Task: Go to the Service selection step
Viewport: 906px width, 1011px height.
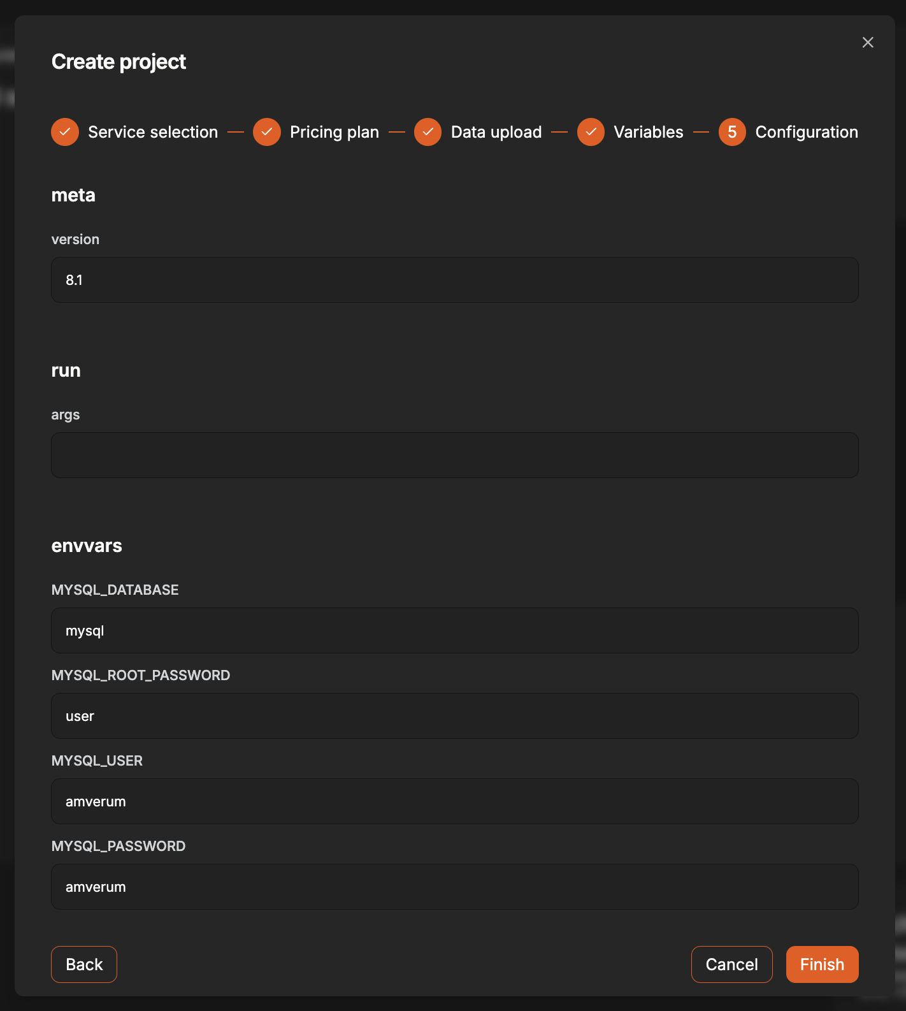Action: pos(153,132)
